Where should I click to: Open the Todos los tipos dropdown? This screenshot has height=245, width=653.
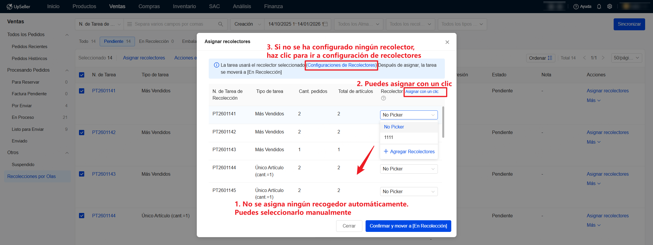(x=462, y=24)
